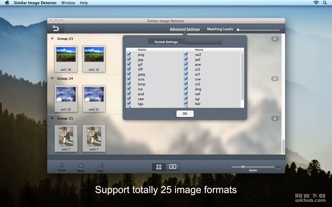332x207 pixels.
Task: Select the unlabeled tab beside Format Settings
Action: pos(203,42)
